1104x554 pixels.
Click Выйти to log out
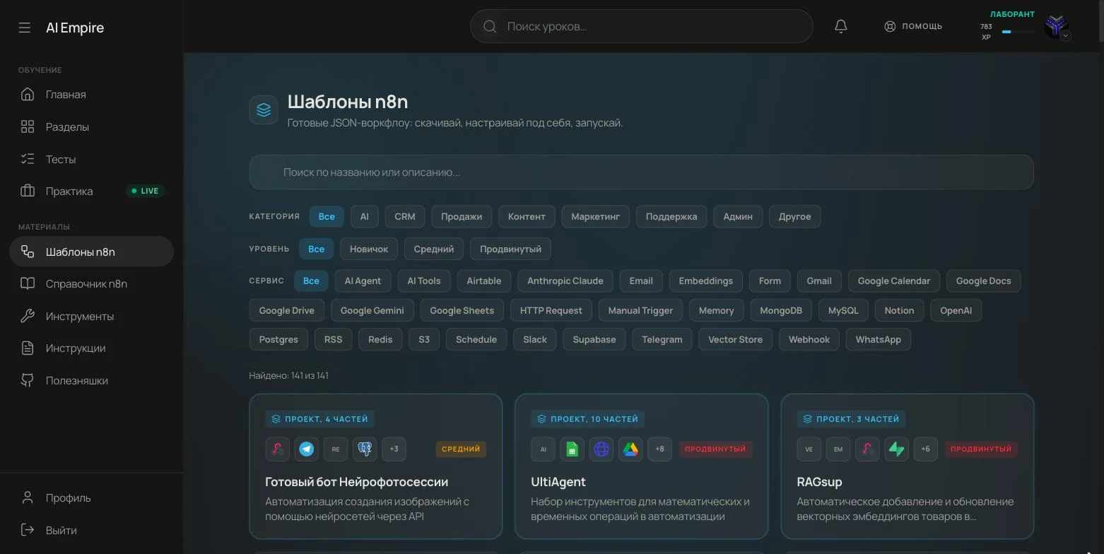tap(91, 530)
